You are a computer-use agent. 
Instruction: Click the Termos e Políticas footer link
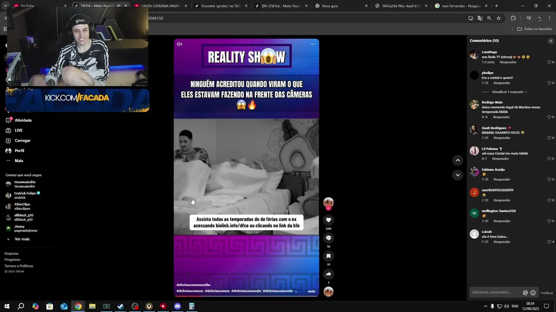click(x=19, y=266)
